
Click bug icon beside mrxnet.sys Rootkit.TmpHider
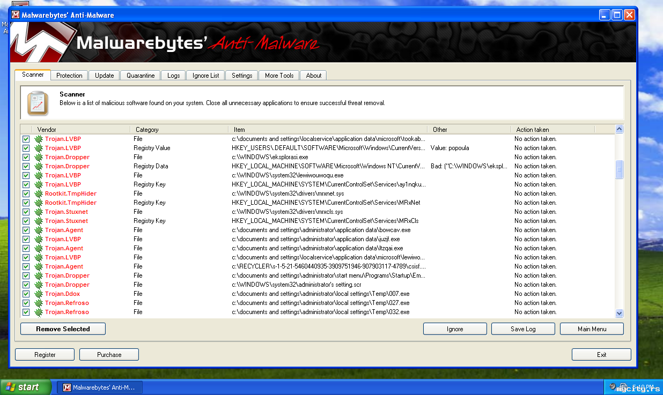39,193
